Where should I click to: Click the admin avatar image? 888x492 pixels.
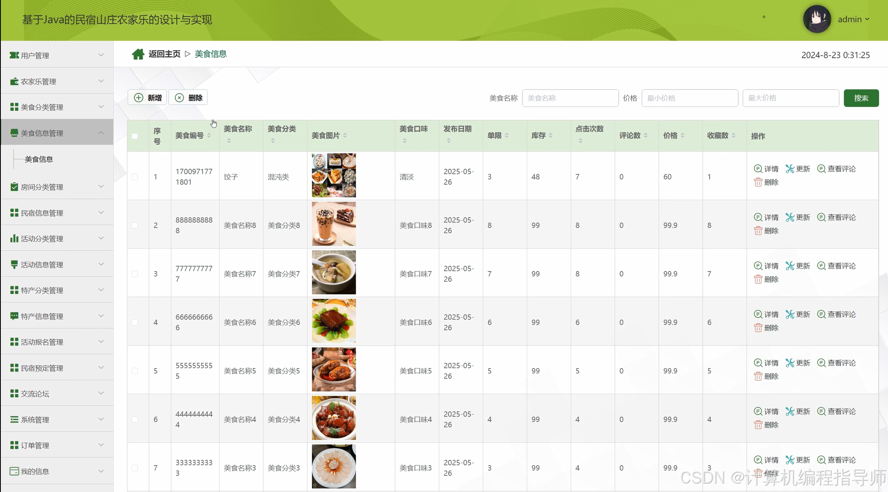point(817,19)
